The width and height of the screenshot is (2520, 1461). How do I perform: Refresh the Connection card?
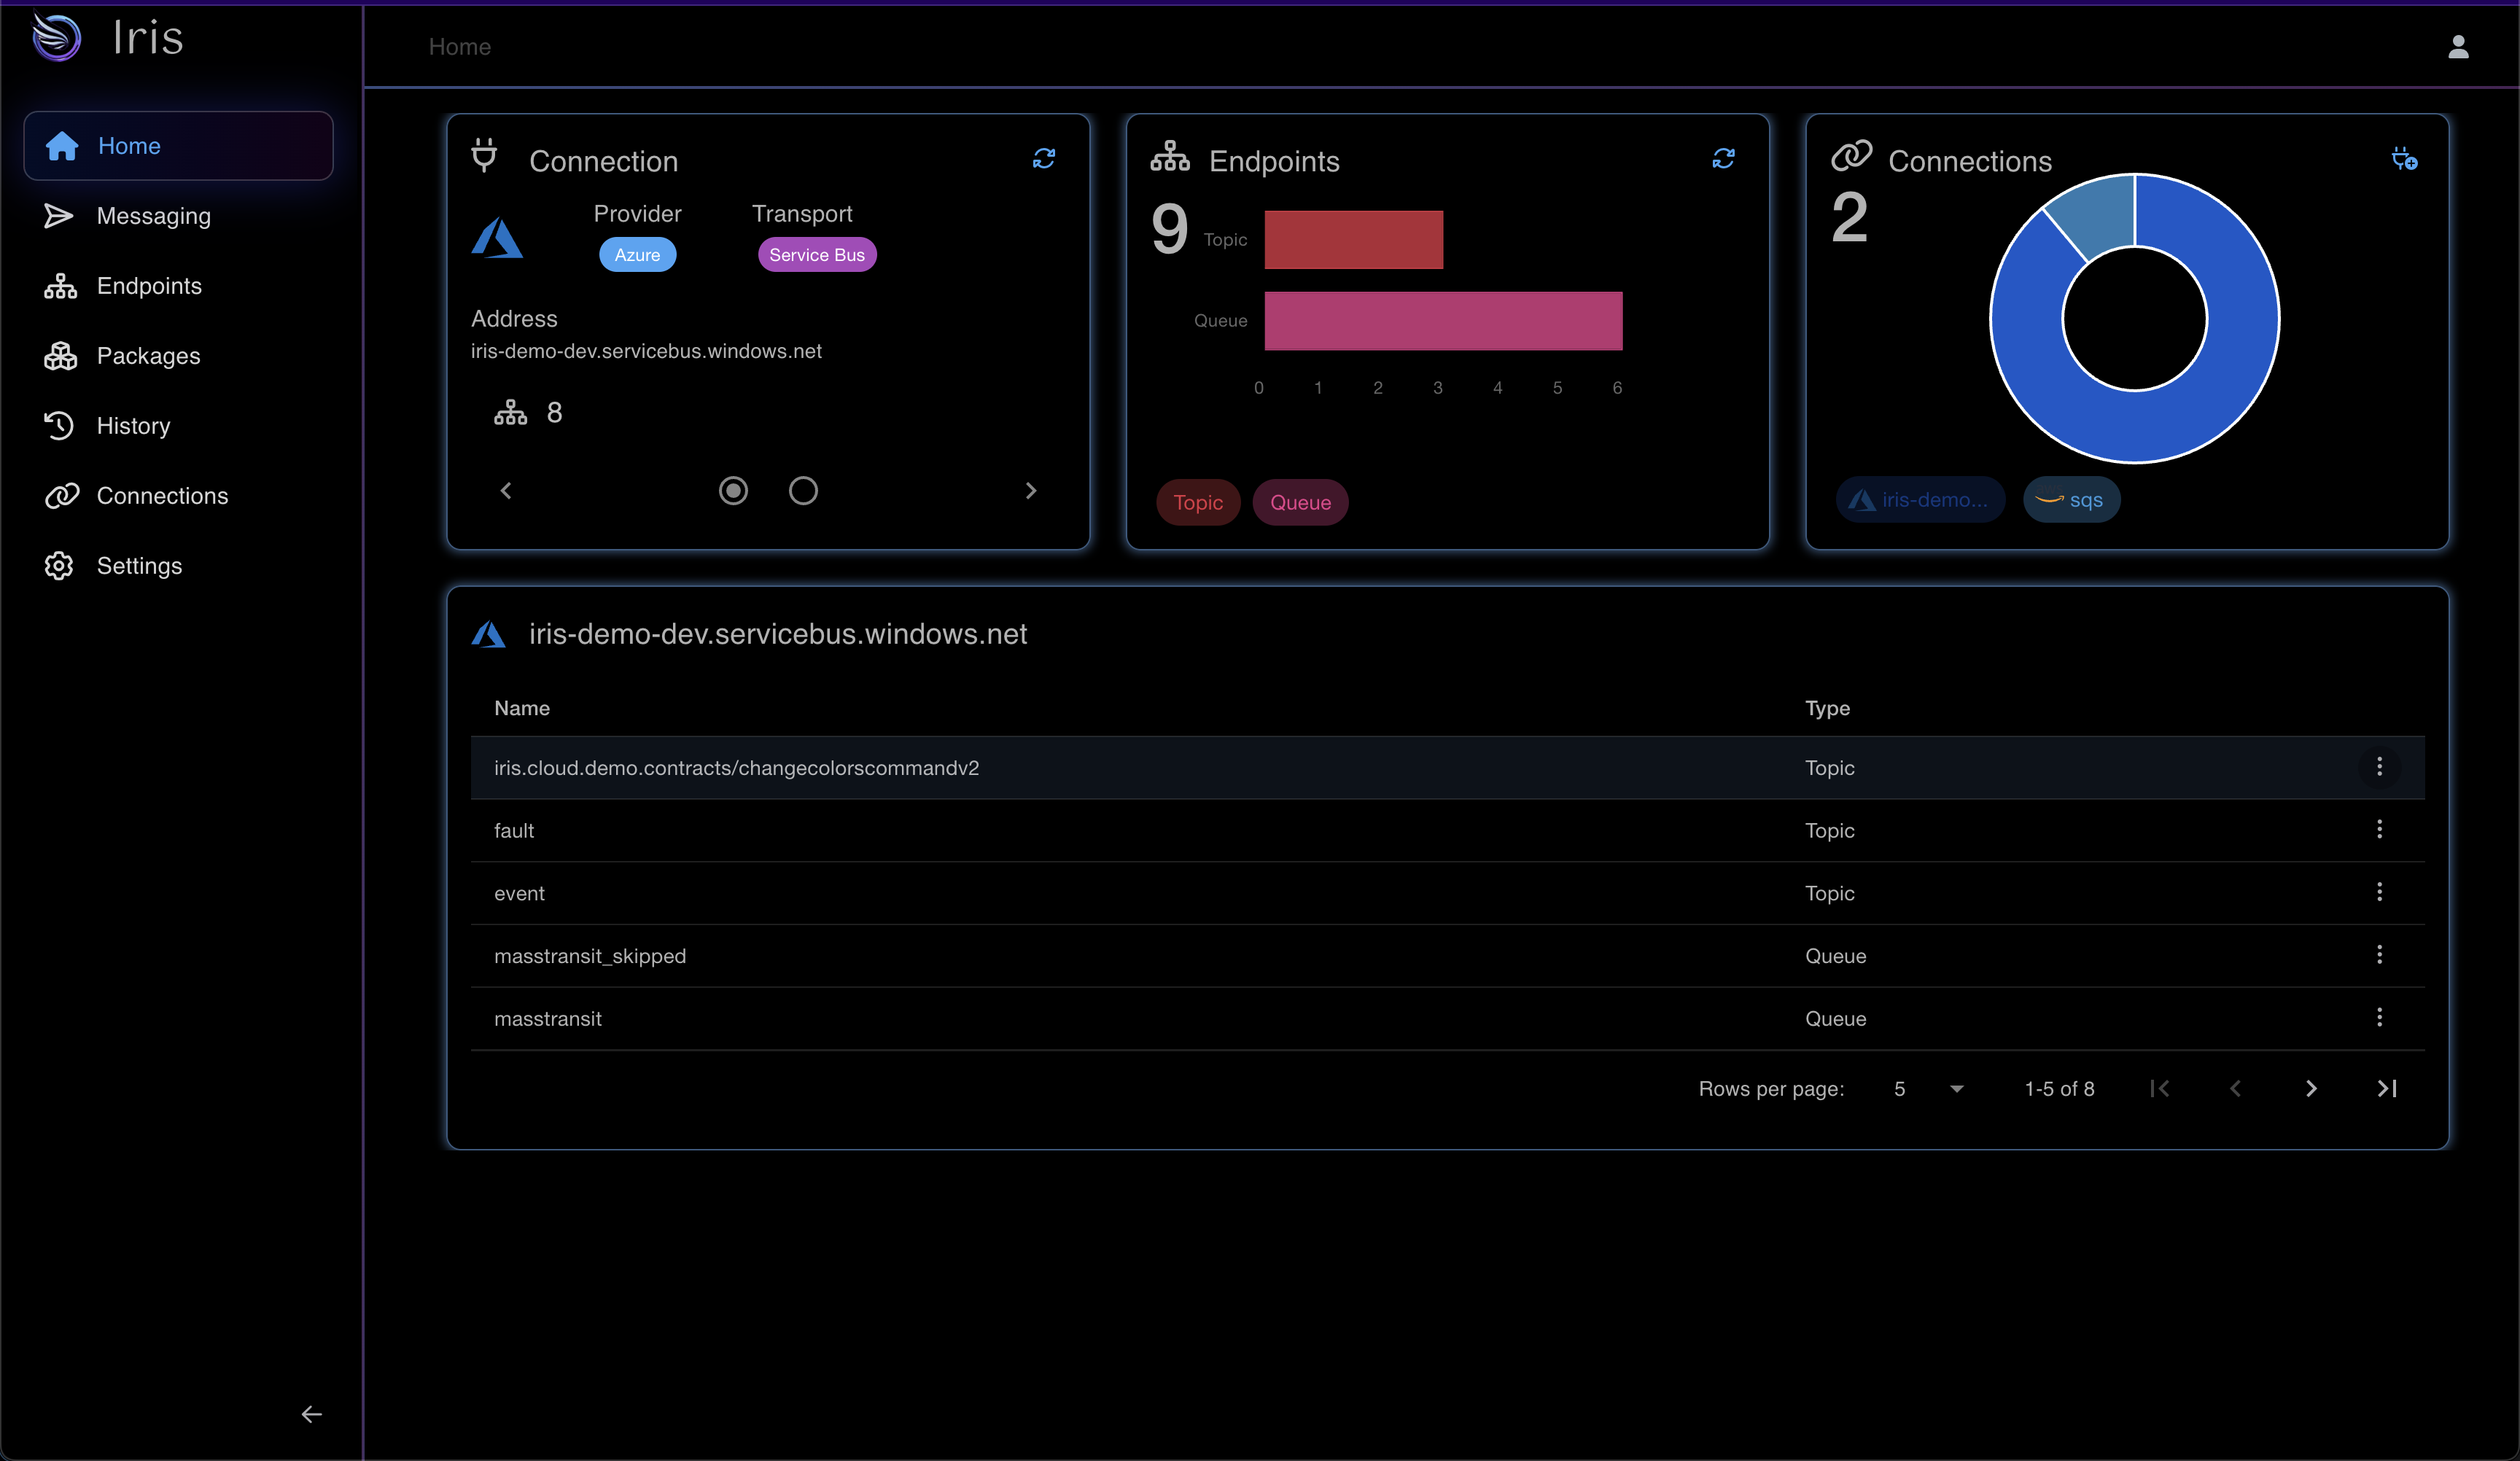tap(1044, 159)
